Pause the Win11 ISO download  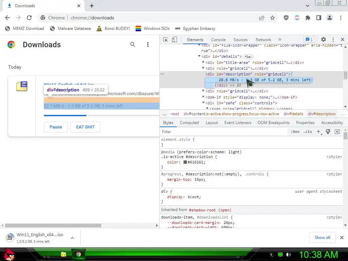(x=56, y=127)
